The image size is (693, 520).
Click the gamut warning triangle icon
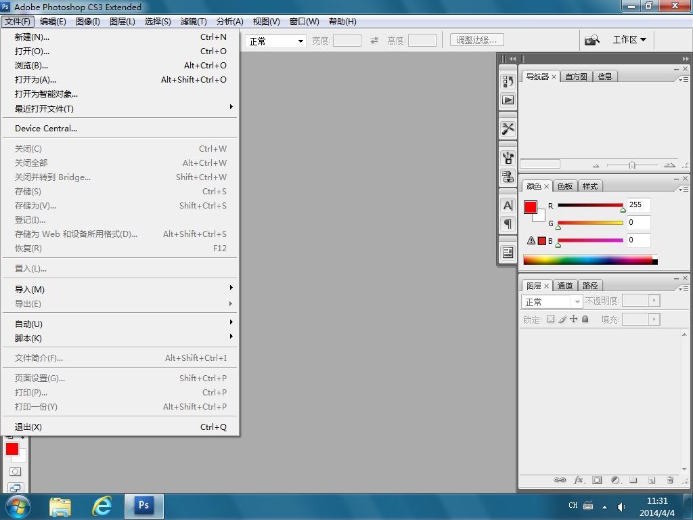pyautogui.click(x=531, y=240)
